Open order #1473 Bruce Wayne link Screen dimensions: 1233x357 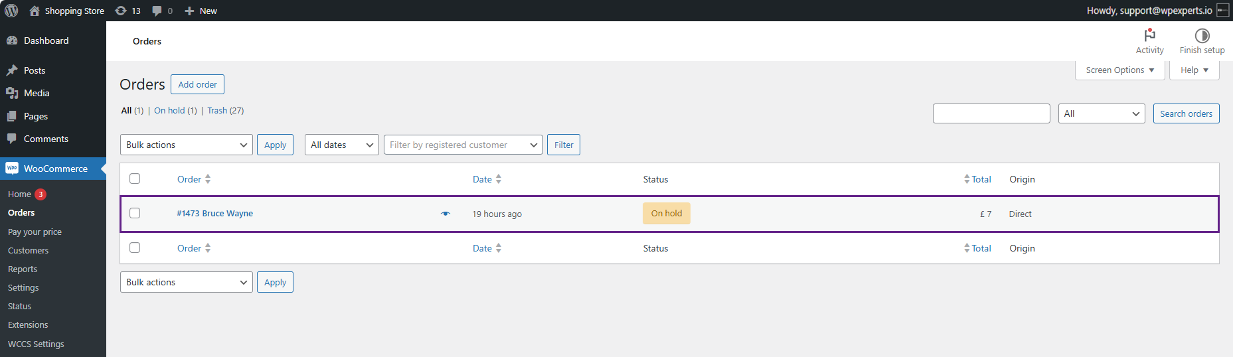[214, 213]
